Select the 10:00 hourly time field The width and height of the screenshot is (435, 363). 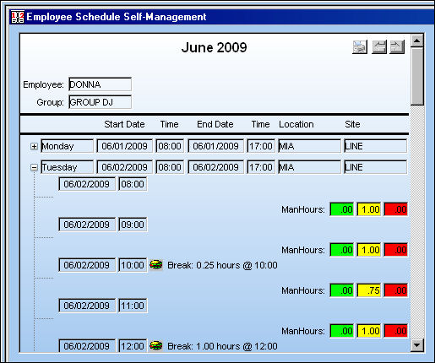[x=133, y=265]
